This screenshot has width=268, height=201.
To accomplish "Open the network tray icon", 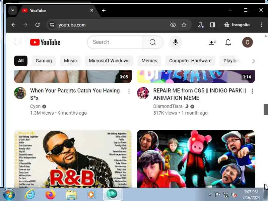I will pos(226,195).
